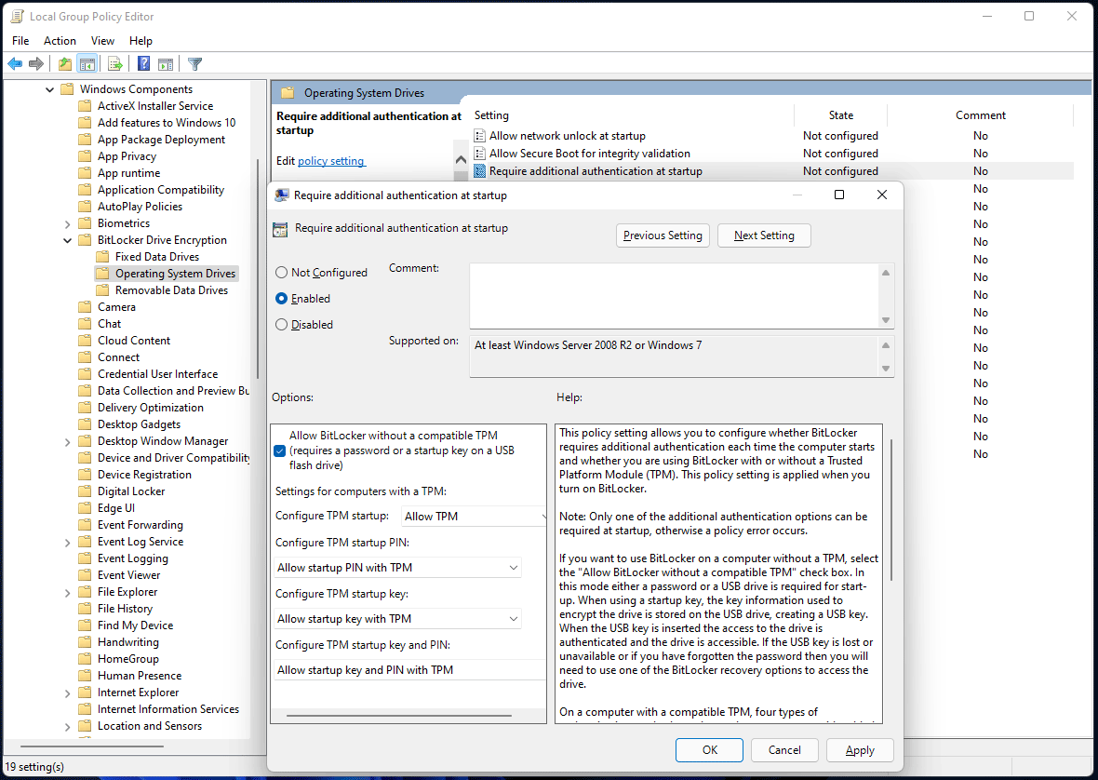Click the Next Setting button
The image size is (1098, 780).
point(764,235)
